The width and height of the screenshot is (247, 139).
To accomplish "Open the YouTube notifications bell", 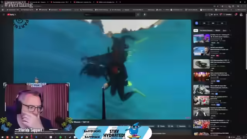I will pyautogui.click(x=236, y=15).
